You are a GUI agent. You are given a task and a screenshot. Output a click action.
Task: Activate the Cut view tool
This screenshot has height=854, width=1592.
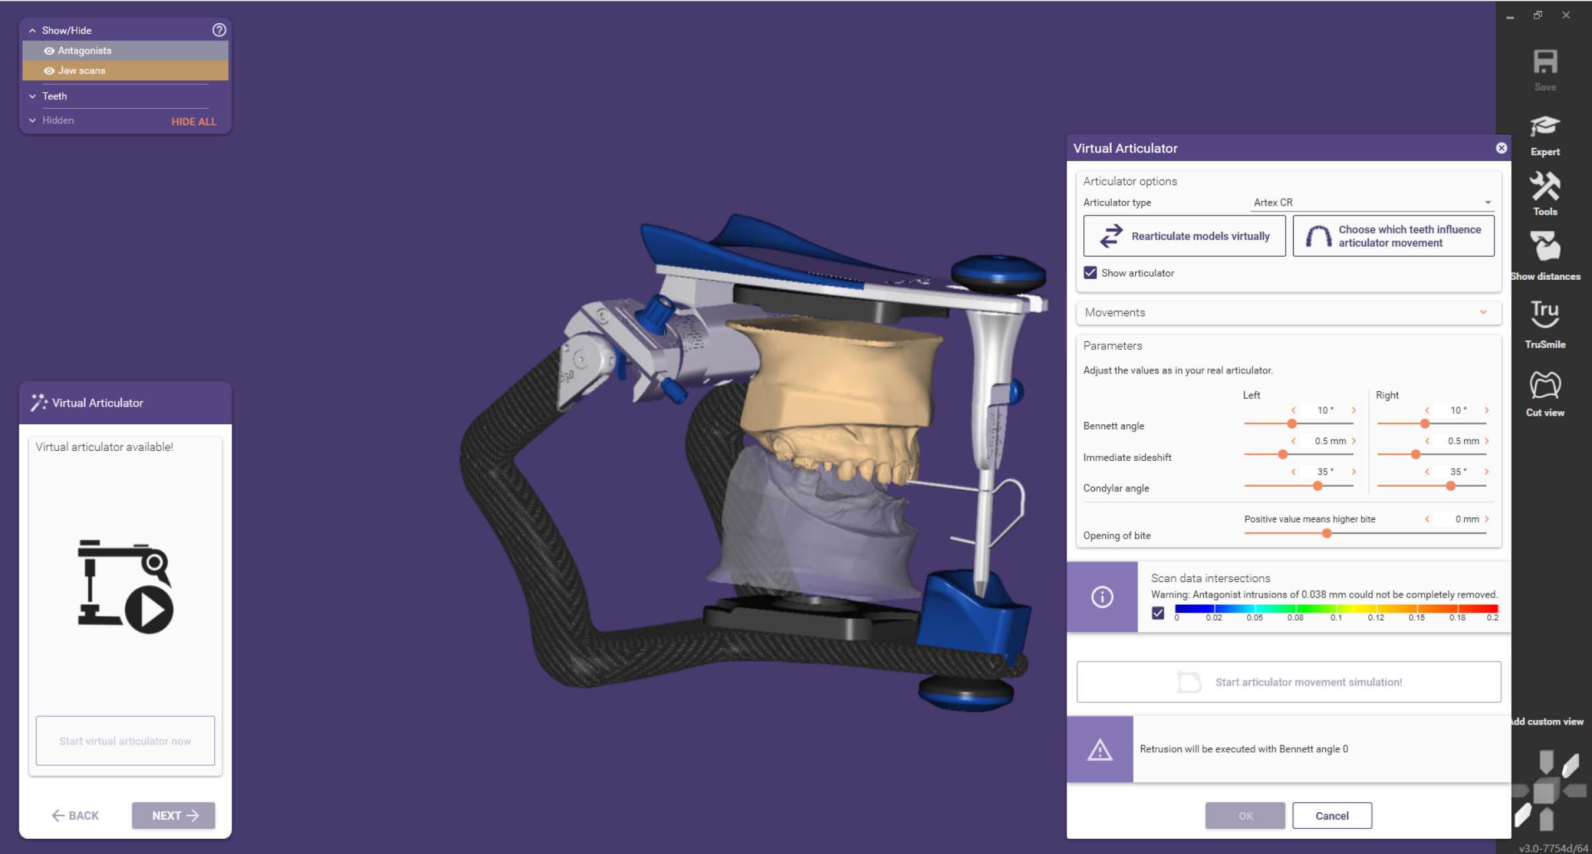pyautogui.click(x=1545, y=386)
